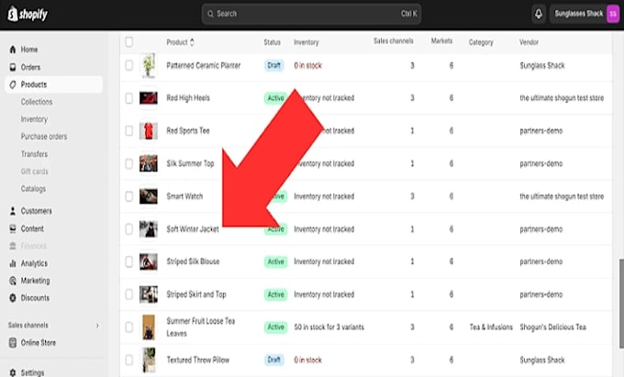Open Sunglasses Shack account menu

click(585, 14)
